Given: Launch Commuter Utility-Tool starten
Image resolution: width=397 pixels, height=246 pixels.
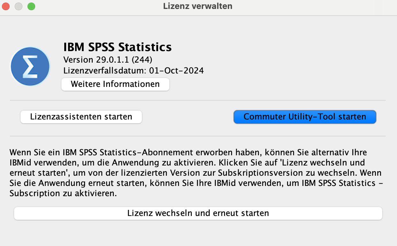Looking at the screenshot, I should (305, 117).
